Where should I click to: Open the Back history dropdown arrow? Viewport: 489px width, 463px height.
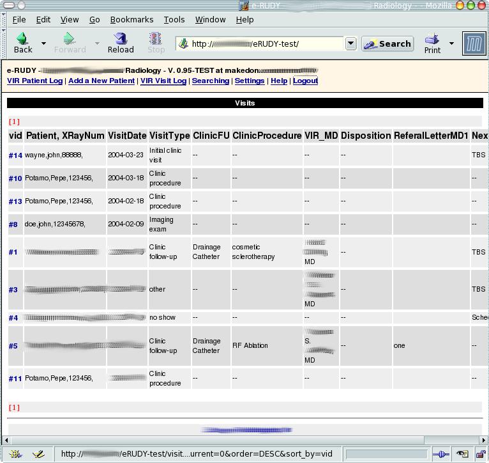click(x=43, y=43)
